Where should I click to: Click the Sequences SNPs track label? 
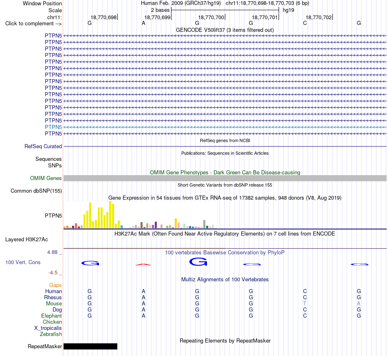48,162
